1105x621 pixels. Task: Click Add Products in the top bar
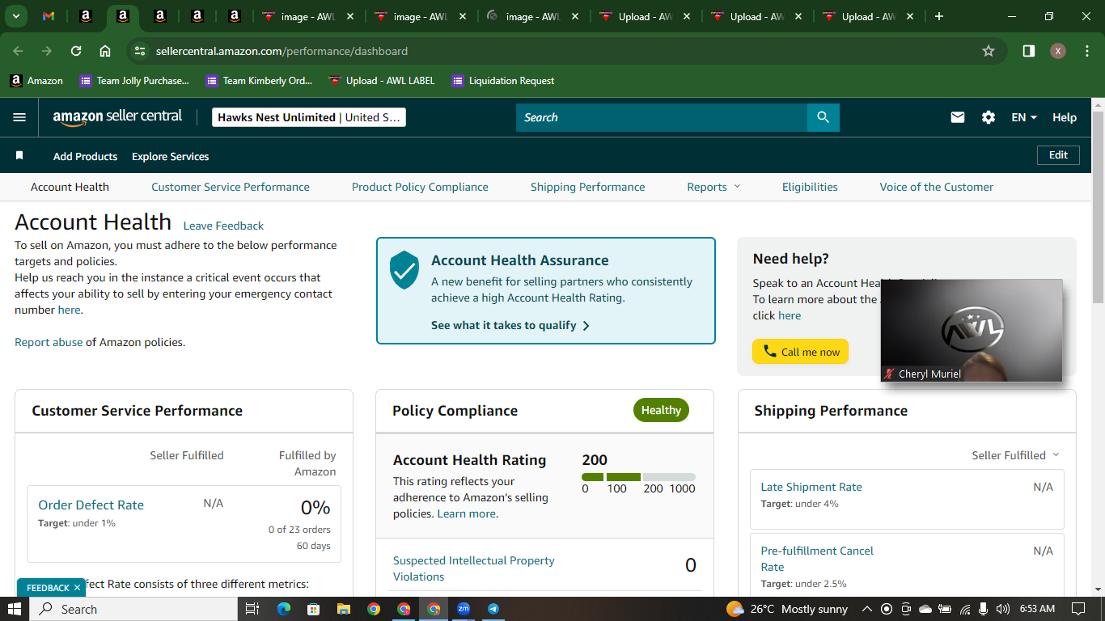85,156
